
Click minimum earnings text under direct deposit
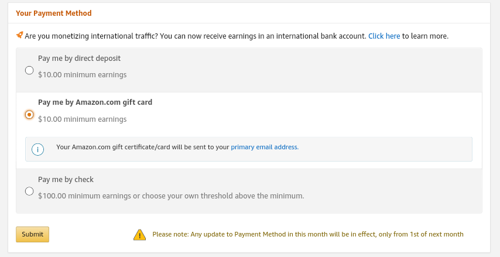click(x=82, y=75)
